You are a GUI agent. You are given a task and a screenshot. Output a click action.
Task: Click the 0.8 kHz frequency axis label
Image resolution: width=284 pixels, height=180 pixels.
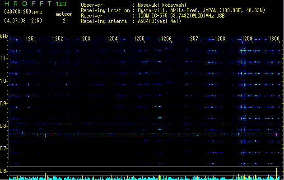(x=4, y=126)
